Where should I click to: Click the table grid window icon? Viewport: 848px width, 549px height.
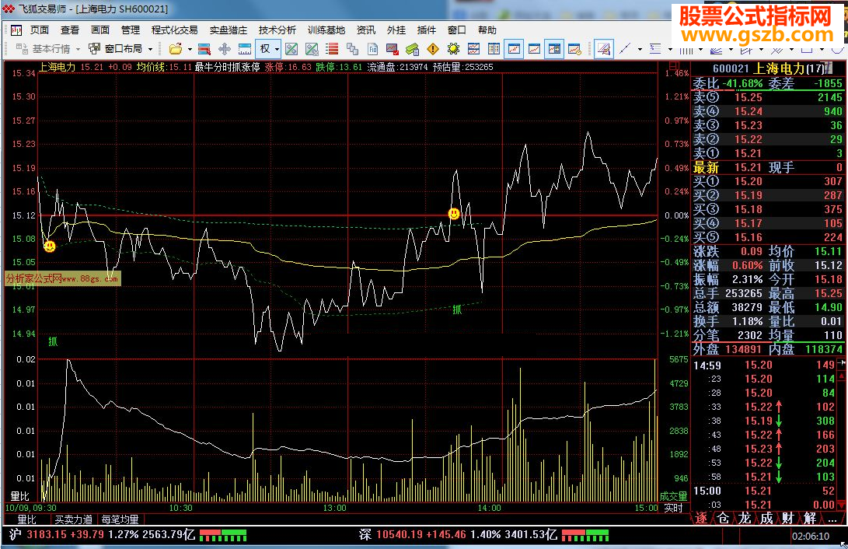[x=494, y=49]
